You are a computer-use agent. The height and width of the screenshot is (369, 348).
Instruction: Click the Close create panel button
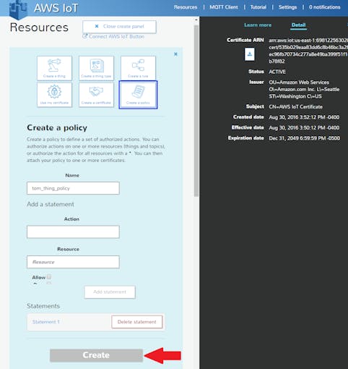pos(119,26)
